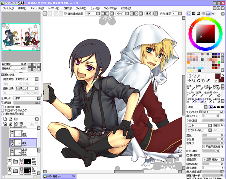The height and width of the screenshot is (179, 226).
Task: Hide layer 1 with eye icon
Action: (12, 141)
